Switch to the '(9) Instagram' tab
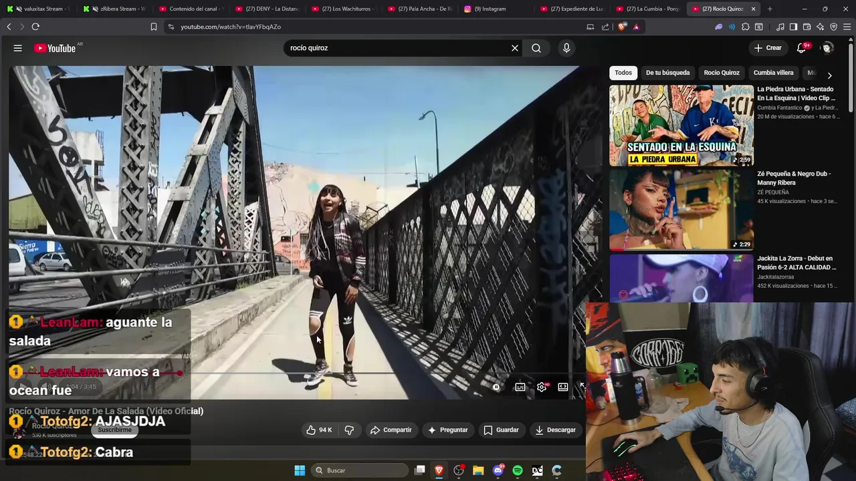The width and height of the screenshot is (856, 481). (x=496, y=9)
